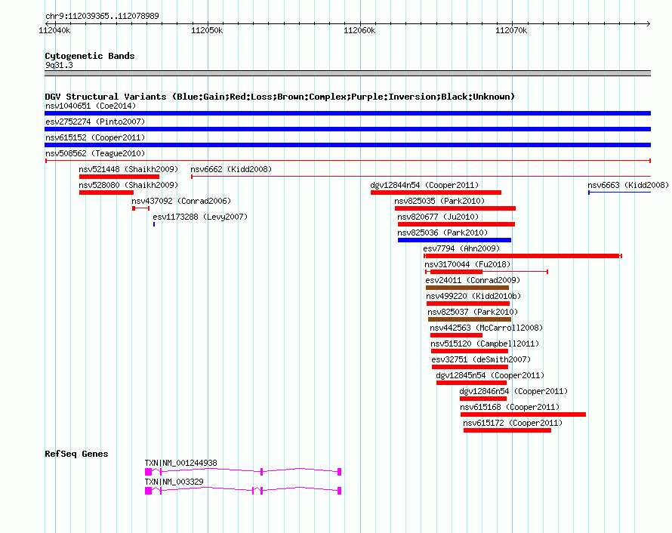Click the nsv6663 thin blue line
Screen dimensions: 672x533
pos(620,193)
